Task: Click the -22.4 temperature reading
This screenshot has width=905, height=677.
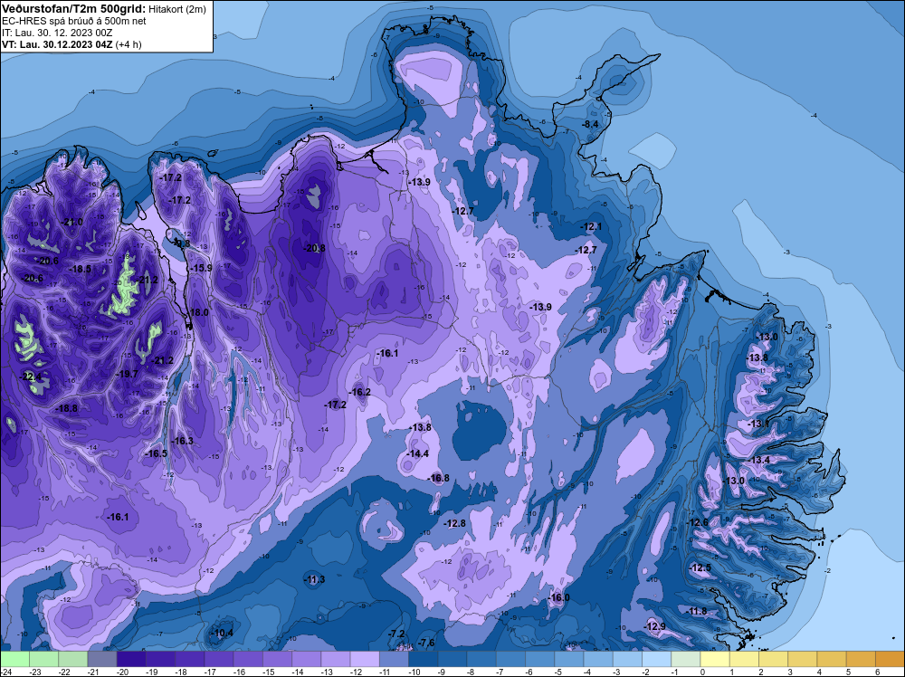Action: (x=31, y=377)
